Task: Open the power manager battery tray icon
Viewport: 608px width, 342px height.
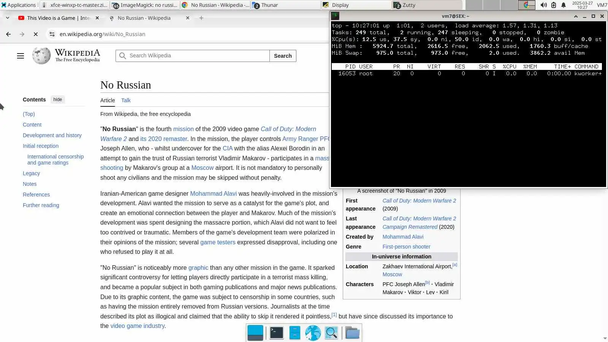Action: pyautogui.click(x=554, y=5)
